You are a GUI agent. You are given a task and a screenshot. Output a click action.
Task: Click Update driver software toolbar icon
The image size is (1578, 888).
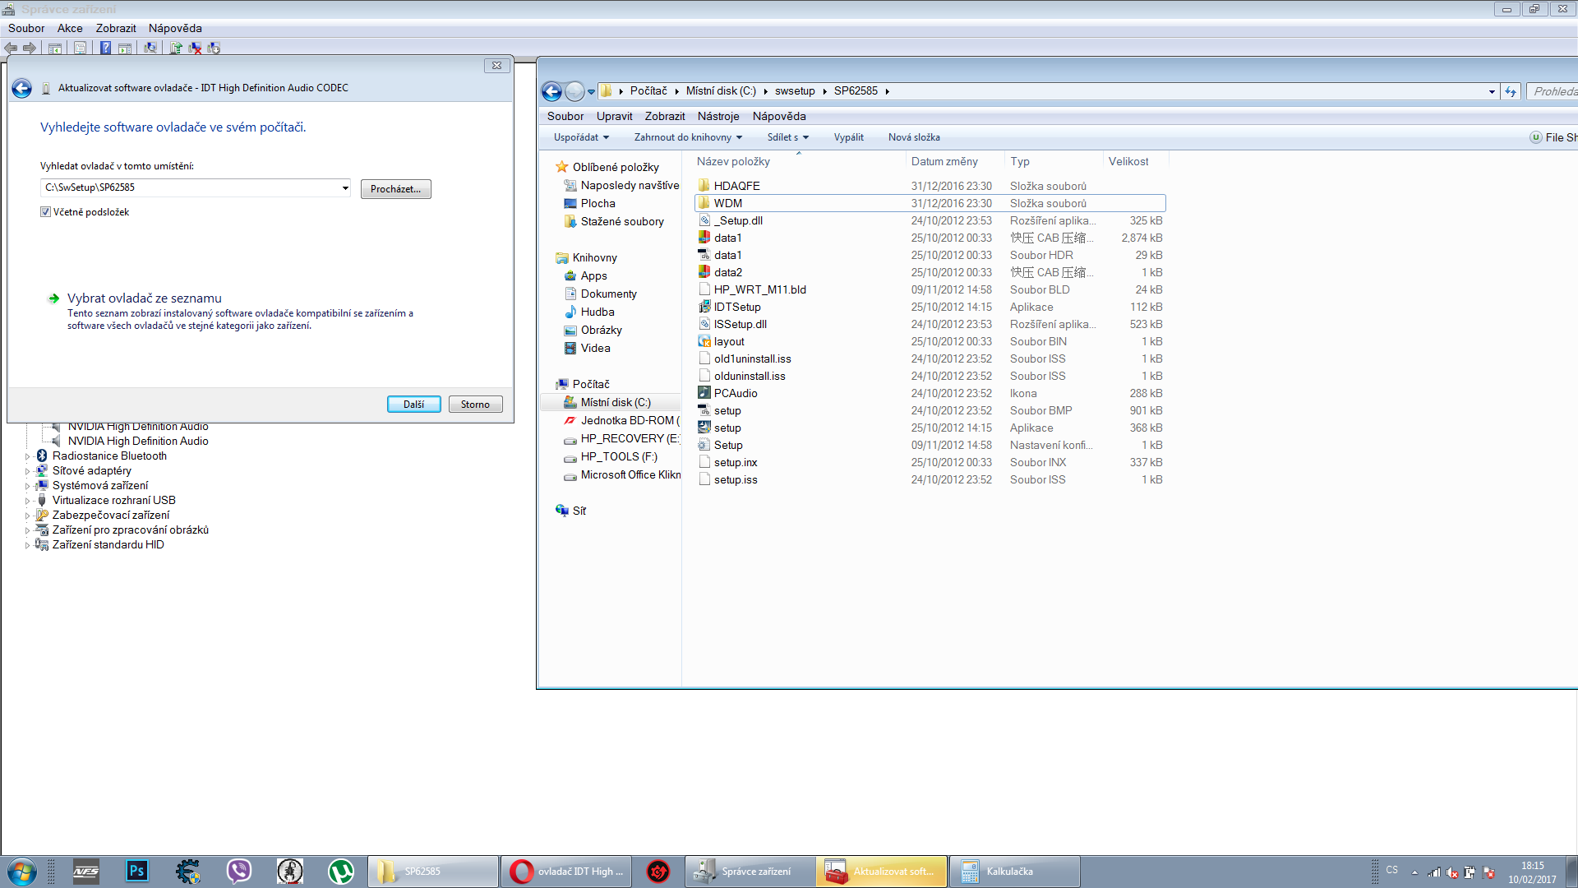click(176, 48)
